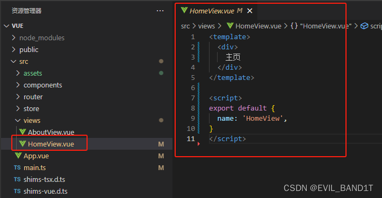
Task: Expand the store folder chevron
Action: 18,108
